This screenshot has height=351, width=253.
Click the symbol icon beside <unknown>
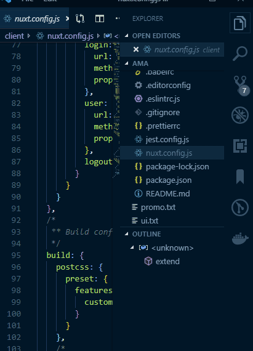pos(143,248)
